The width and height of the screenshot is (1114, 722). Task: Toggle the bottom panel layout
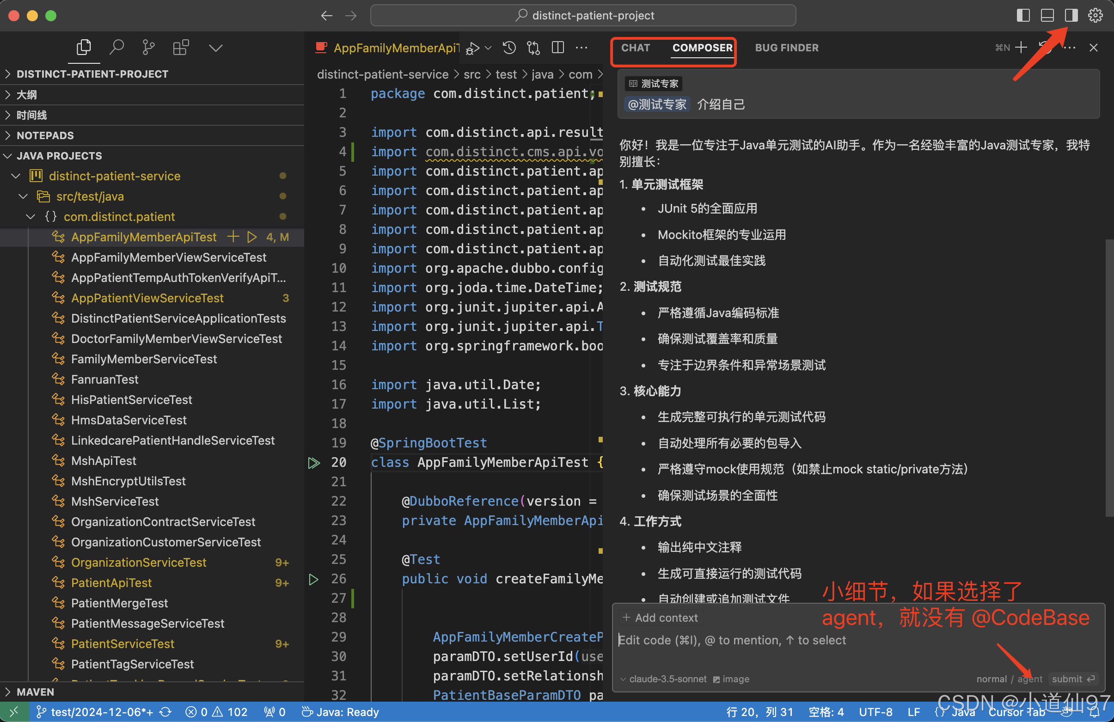coord(1047,15)
